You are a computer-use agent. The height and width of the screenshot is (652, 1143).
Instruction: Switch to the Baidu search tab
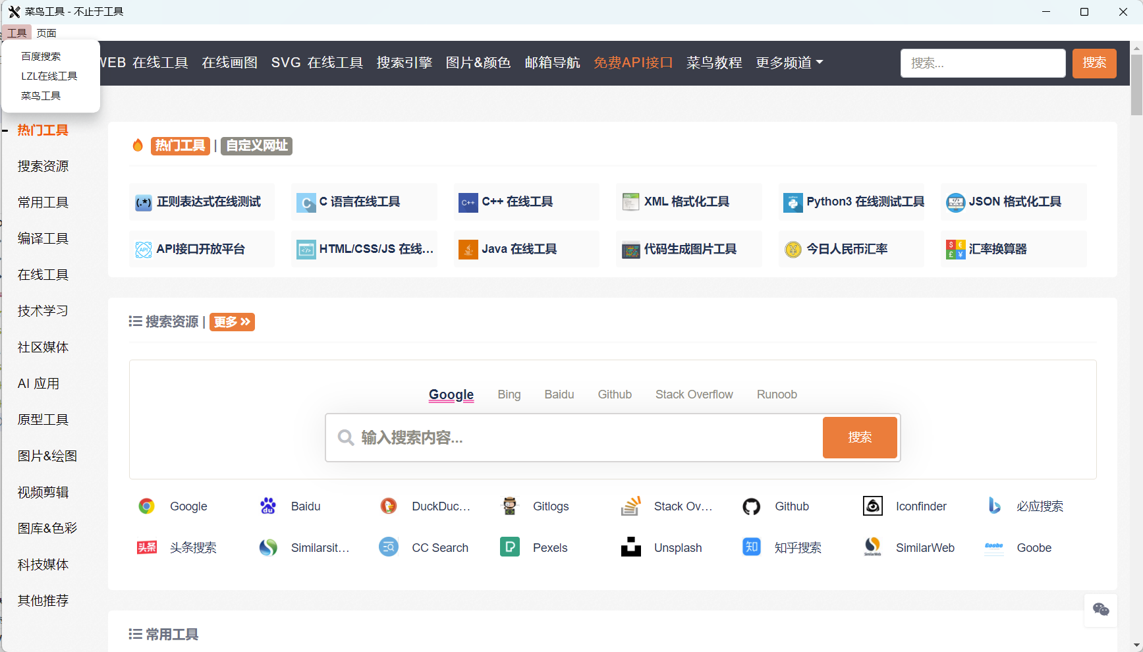click(x=559, y=394)
